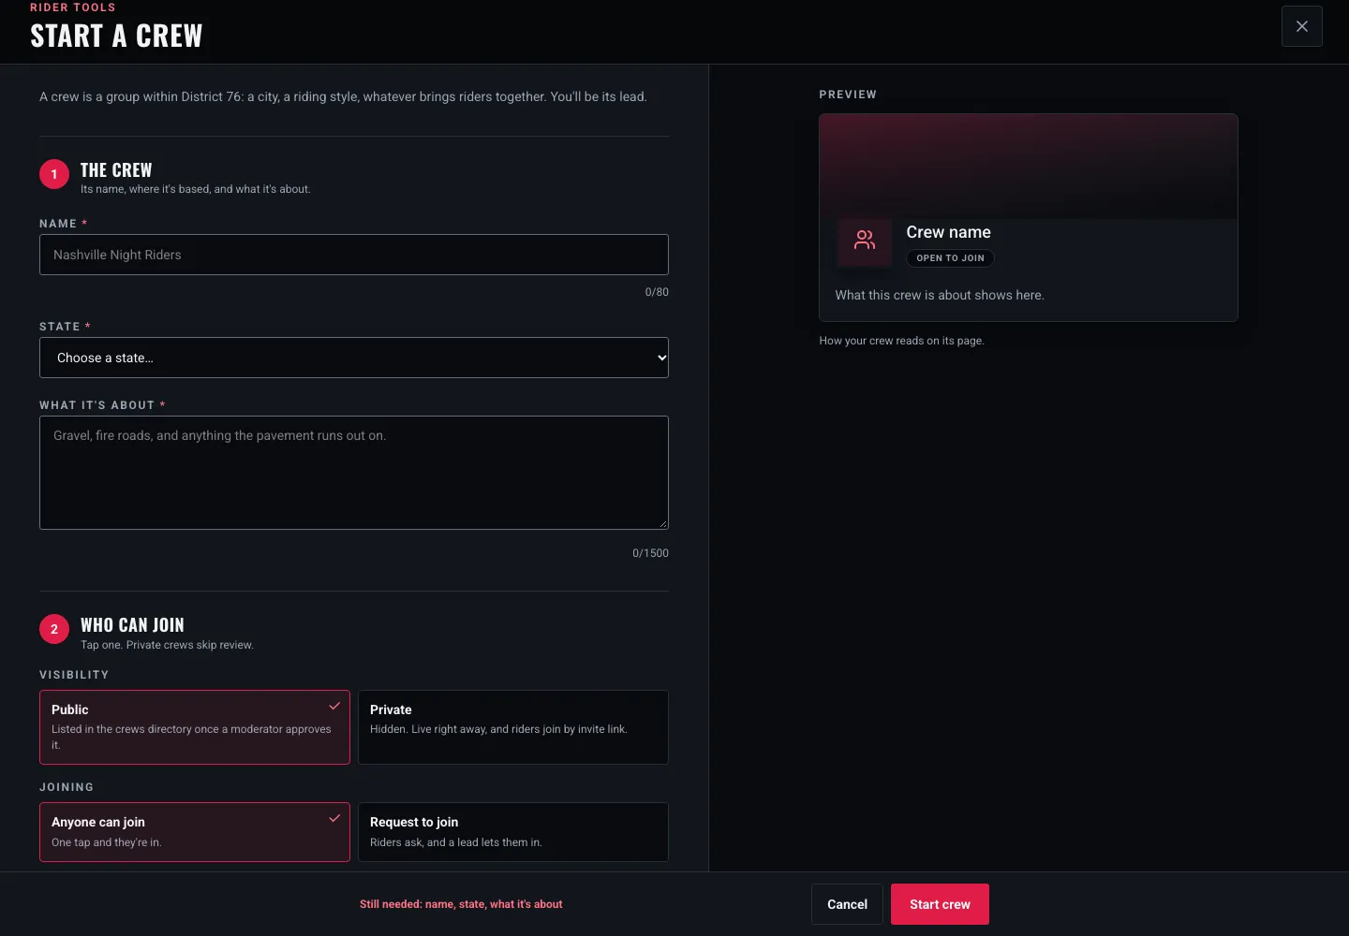Image resolution: width=1349 pixels, height=936 pixels.
Task: Focus the What It's About textarea
Action: (354, 473)
